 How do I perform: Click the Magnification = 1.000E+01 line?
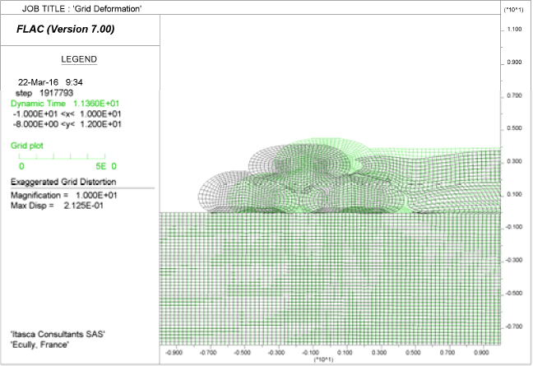click(x=64, y=196)
